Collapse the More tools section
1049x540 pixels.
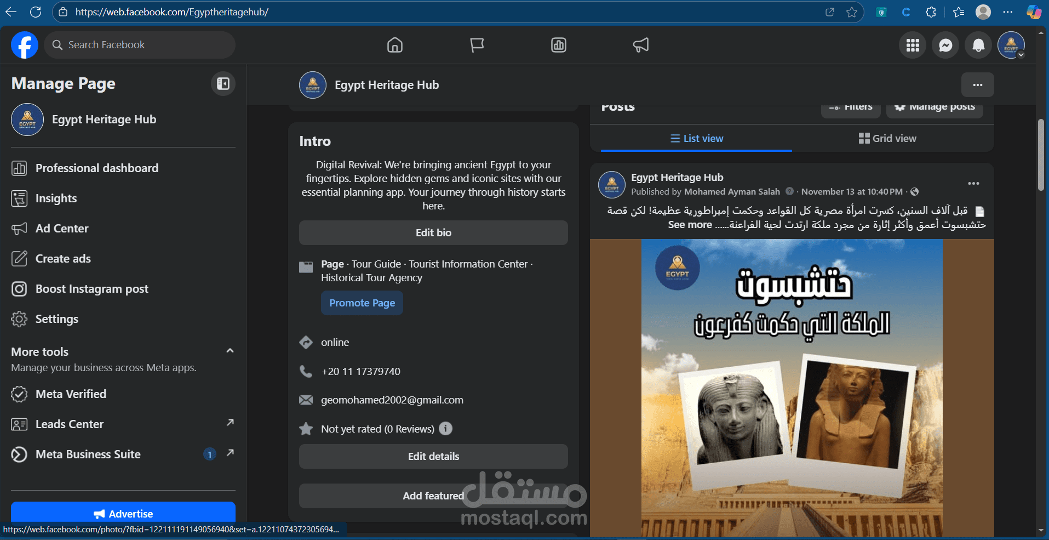tap(230, 351)
